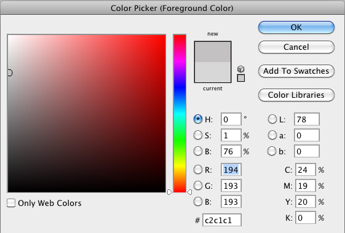Select the S saturation radio button
The image size is (345, 233).
pyautogui.click(x=198, y=135)
